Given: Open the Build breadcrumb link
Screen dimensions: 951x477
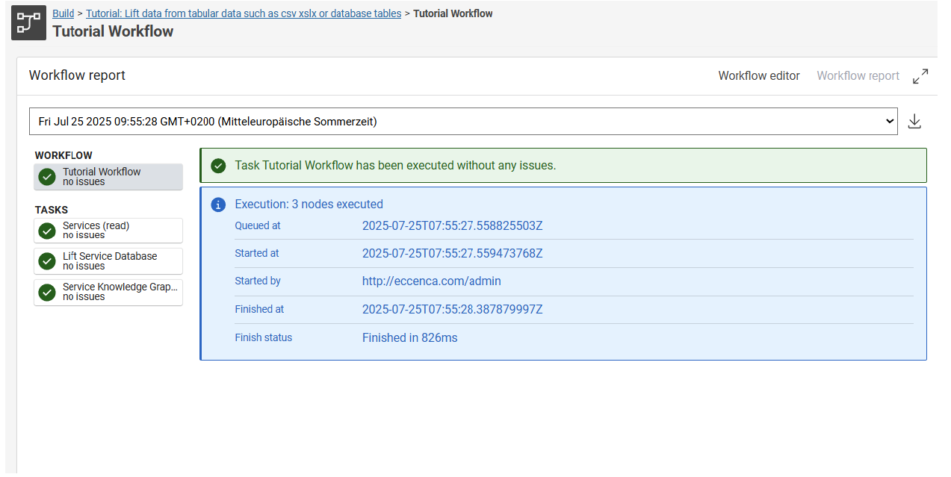Looking at the screenshot, I should (63, 13).
